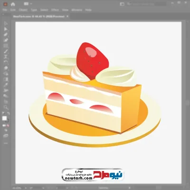Click the white Fill color swatch
190x190 pixels.
[4, 118]
